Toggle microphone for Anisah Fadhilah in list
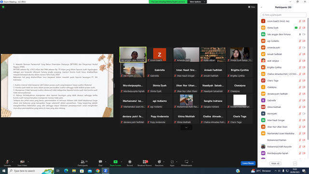The image size is (309, 174). pos(300,54)
